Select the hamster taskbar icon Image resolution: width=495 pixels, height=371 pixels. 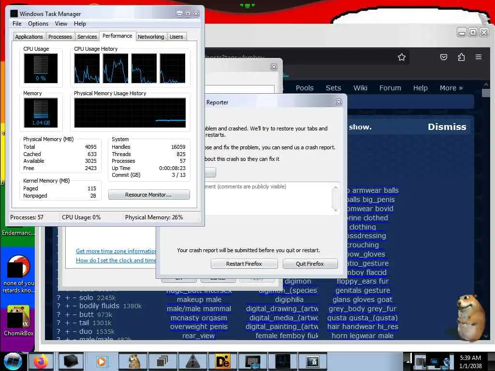tap(134, 361)
